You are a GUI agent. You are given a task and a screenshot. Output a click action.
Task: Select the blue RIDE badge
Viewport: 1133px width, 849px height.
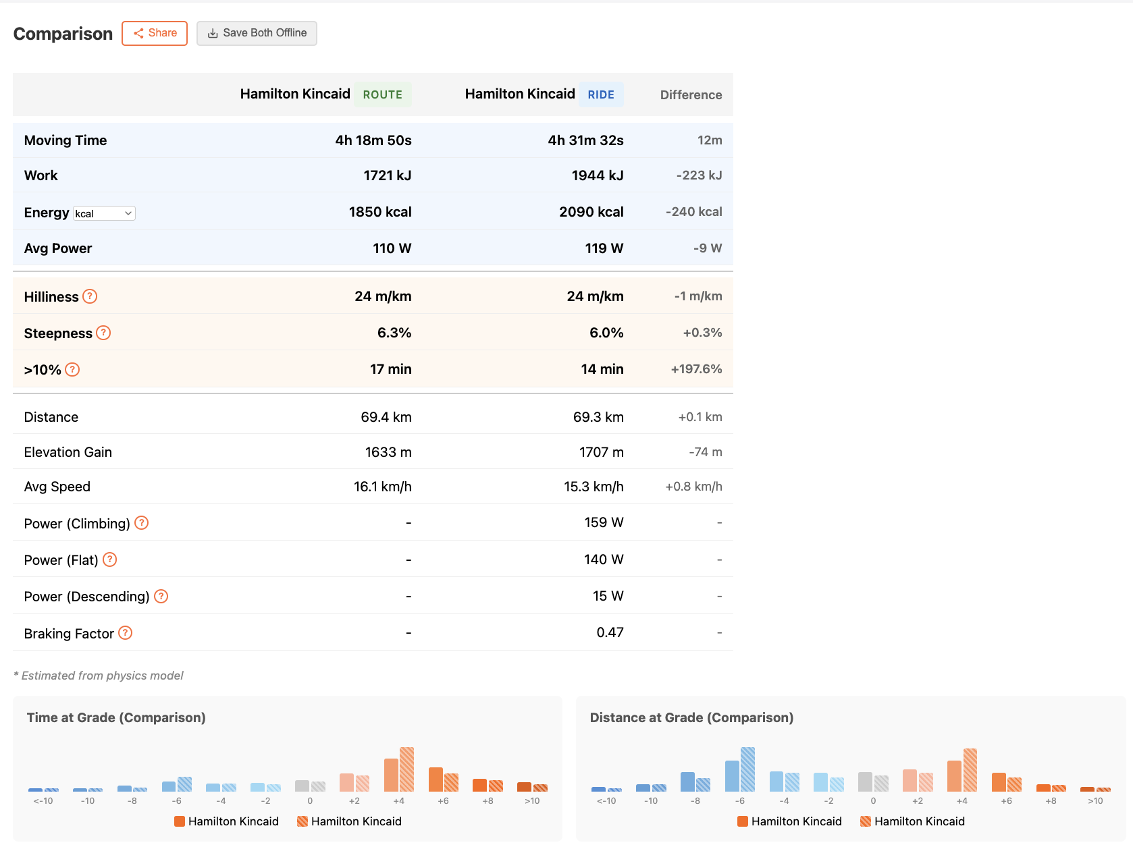(600, 94)
